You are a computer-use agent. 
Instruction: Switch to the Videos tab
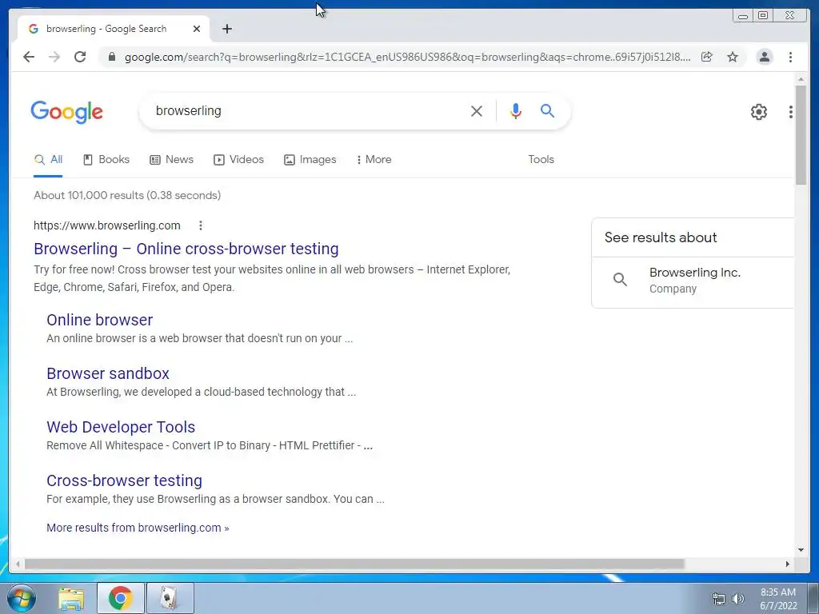pyautogui.click(x=238, y=160)
